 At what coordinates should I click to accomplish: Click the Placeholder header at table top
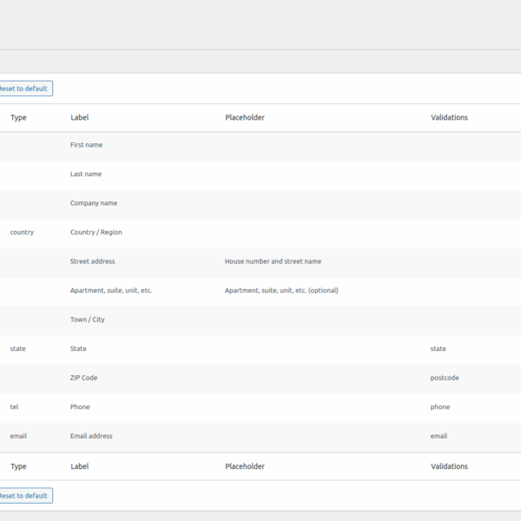click(x=245, y=117)
